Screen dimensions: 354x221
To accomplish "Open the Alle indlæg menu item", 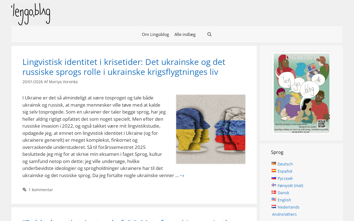I will 185,35.
